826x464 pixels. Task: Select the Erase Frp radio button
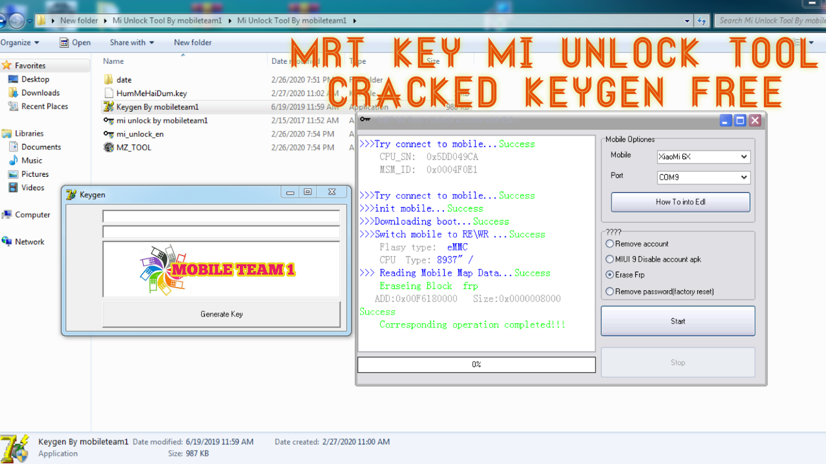pos(610,275)
